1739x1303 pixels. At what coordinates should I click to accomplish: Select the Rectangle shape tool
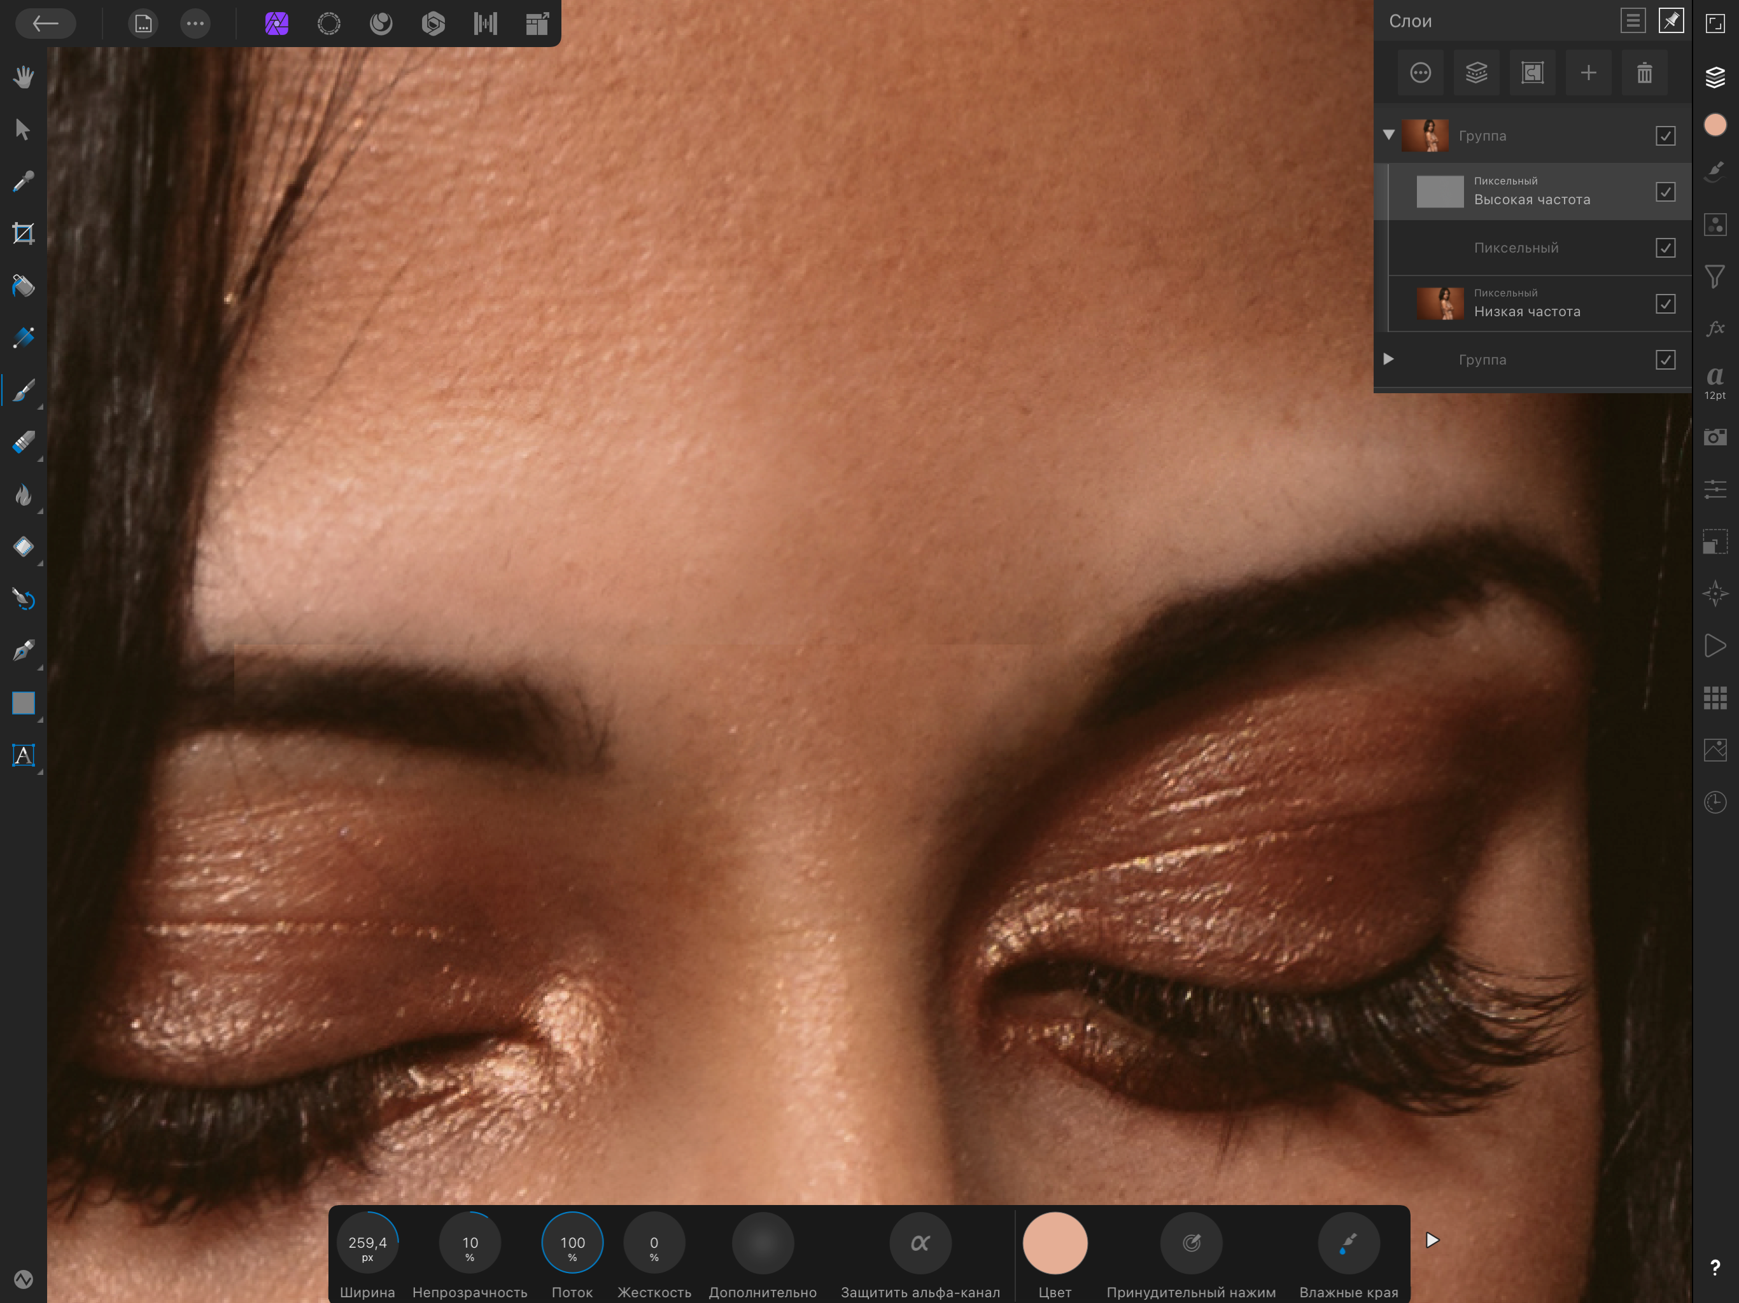pyautogui.click(x=24, y=702)
